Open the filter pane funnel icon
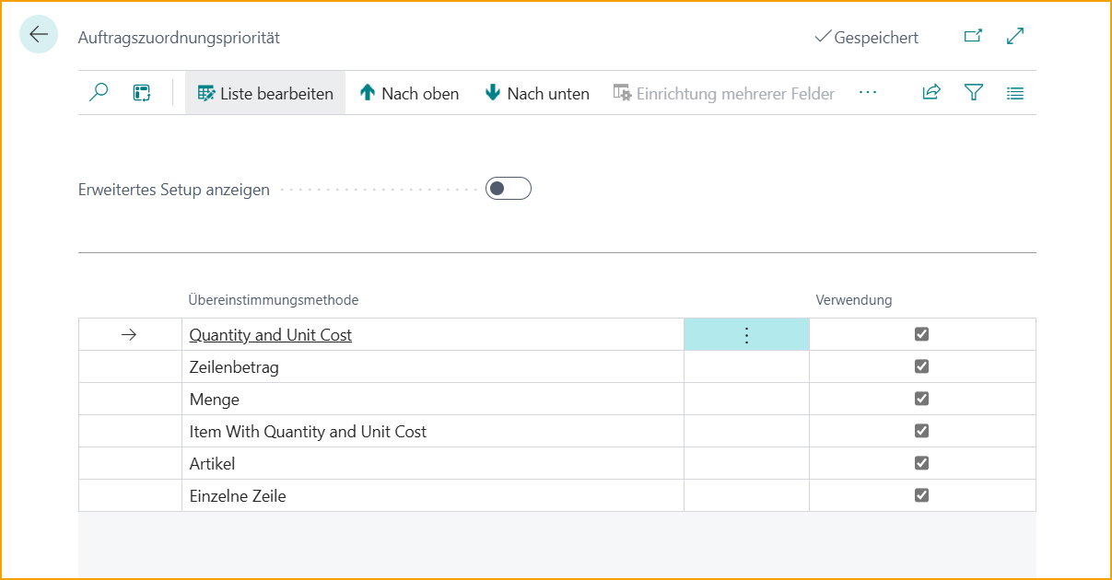Viewport: 1112px width, 580px height. coord(974,93)
